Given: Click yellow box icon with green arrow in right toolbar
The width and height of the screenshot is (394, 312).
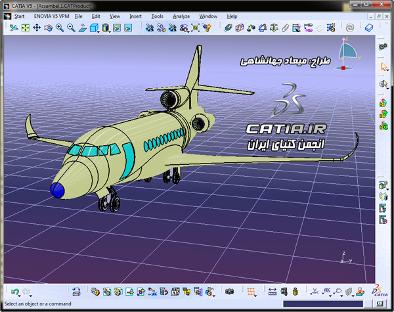Looking at the screenshot, I should (x=383, y=114).
